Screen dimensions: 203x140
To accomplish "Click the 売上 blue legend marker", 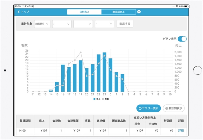I will 94,99.
